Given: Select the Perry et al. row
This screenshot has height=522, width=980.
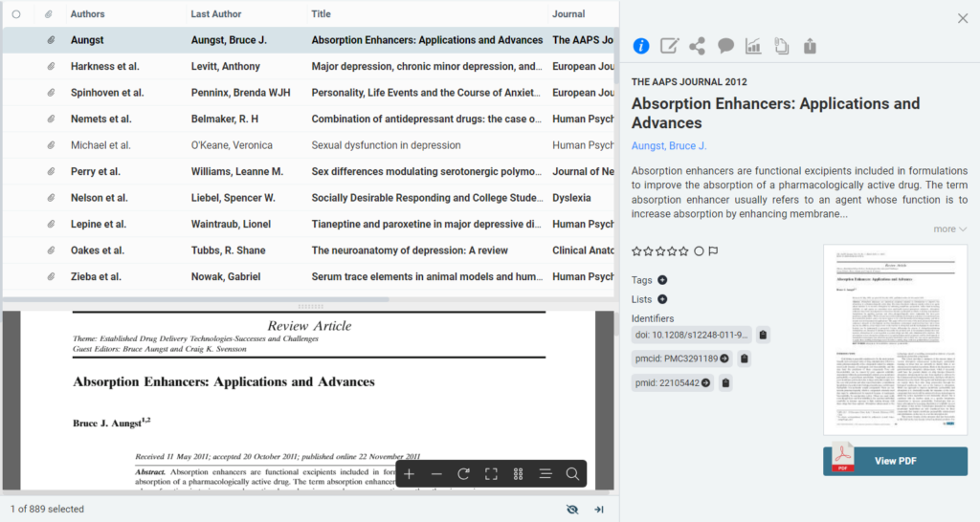Looking at the screenshot, I should [309, 171].
